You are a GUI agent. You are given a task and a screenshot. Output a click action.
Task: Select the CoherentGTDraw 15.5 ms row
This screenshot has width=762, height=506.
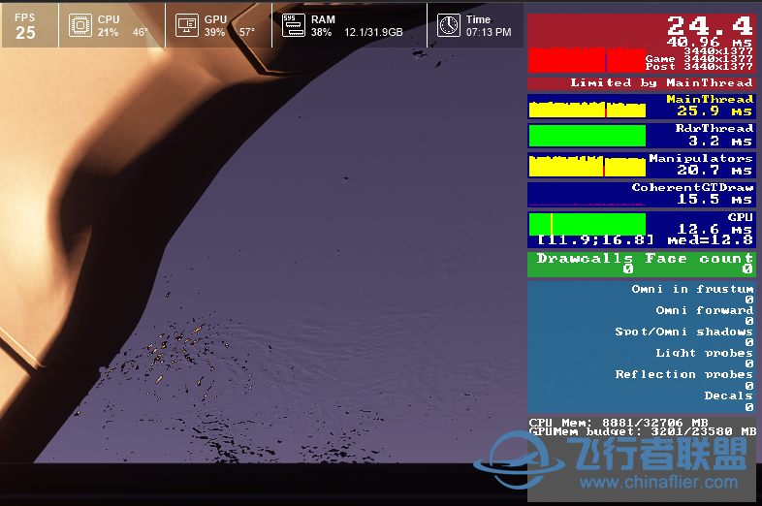click(x=641, y=194)
